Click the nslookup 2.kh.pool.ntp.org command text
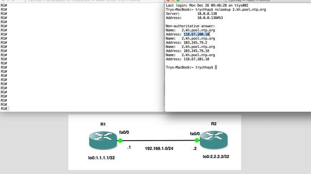 click(x=241, y=10)
